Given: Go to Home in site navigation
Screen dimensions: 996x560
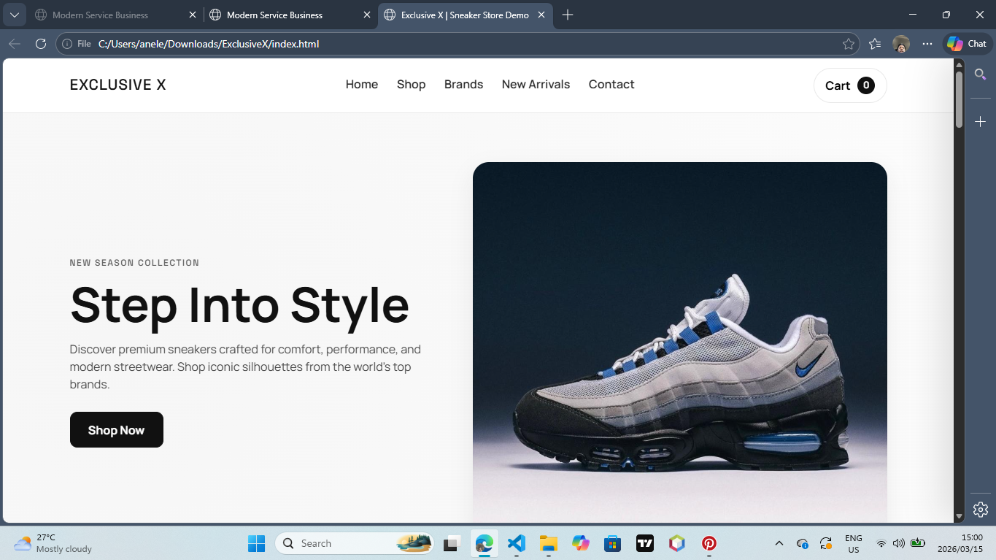Looking at the screenshot, I should (x=362, y=85).
